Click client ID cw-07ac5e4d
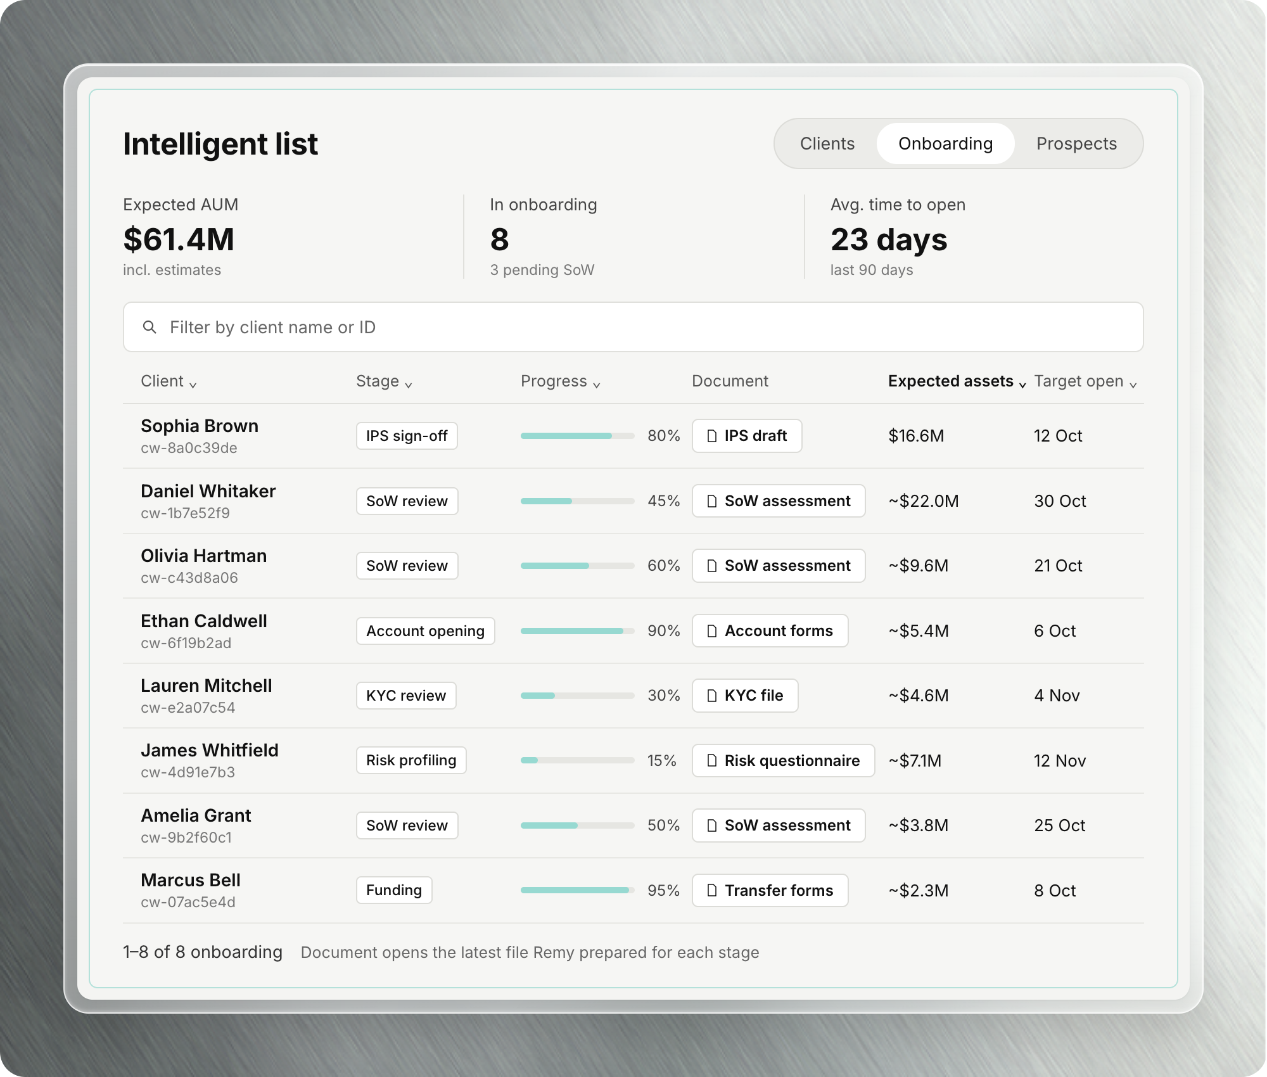Screen dimensions: 1267x1077 tap(188, 902)
